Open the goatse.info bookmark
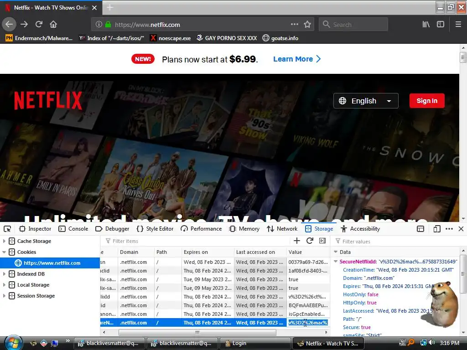 pyautogui.click(x=280, y=38)
